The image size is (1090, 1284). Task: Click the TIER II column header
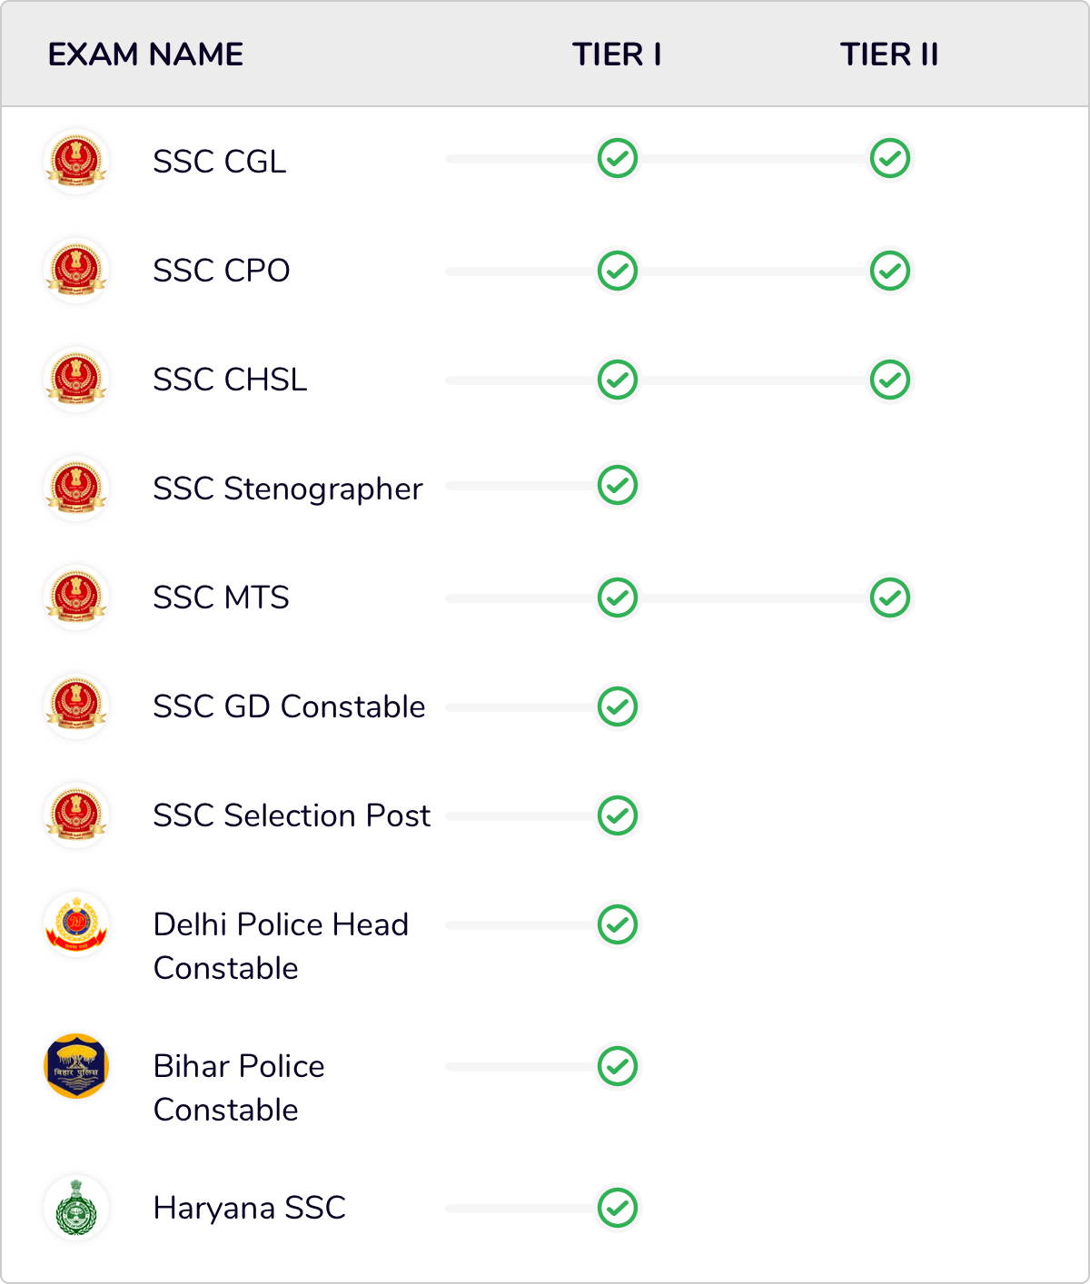pyautogui.click(x=889, y=54)
